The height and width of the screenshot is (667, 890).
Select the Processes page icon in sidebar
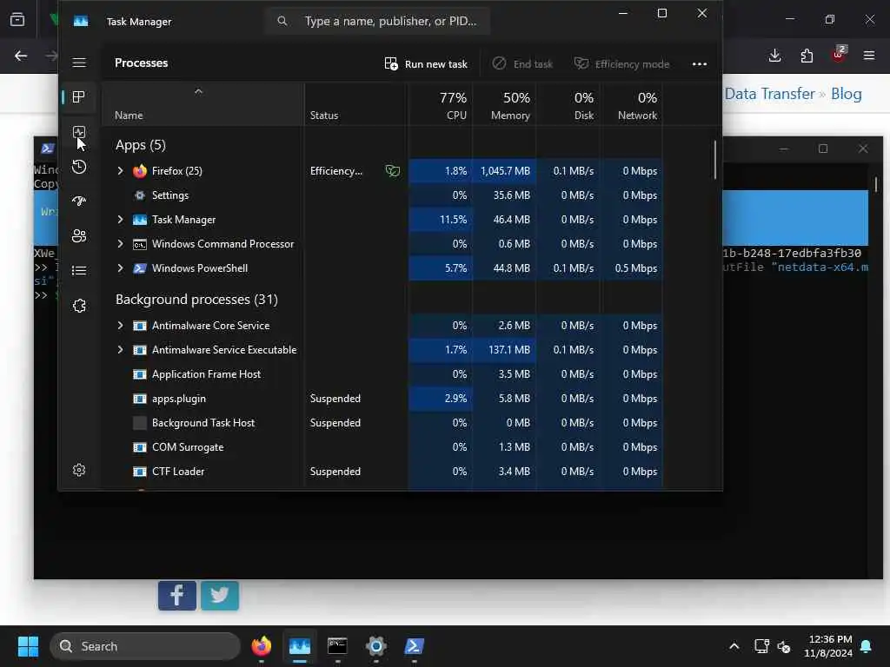point(79,97)
